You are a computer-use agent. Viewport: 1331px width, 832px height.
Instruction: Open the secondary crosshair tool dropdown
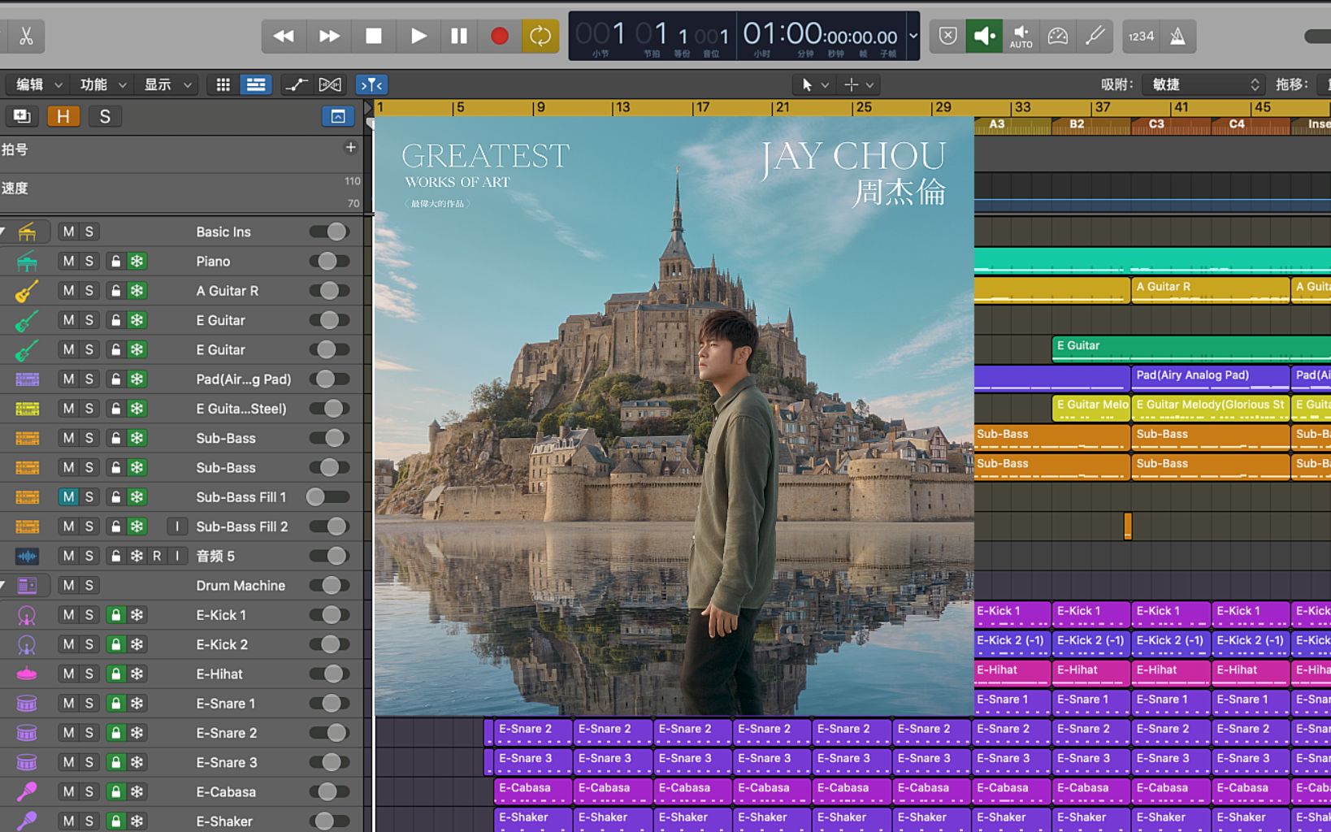(x=859, y=84)
